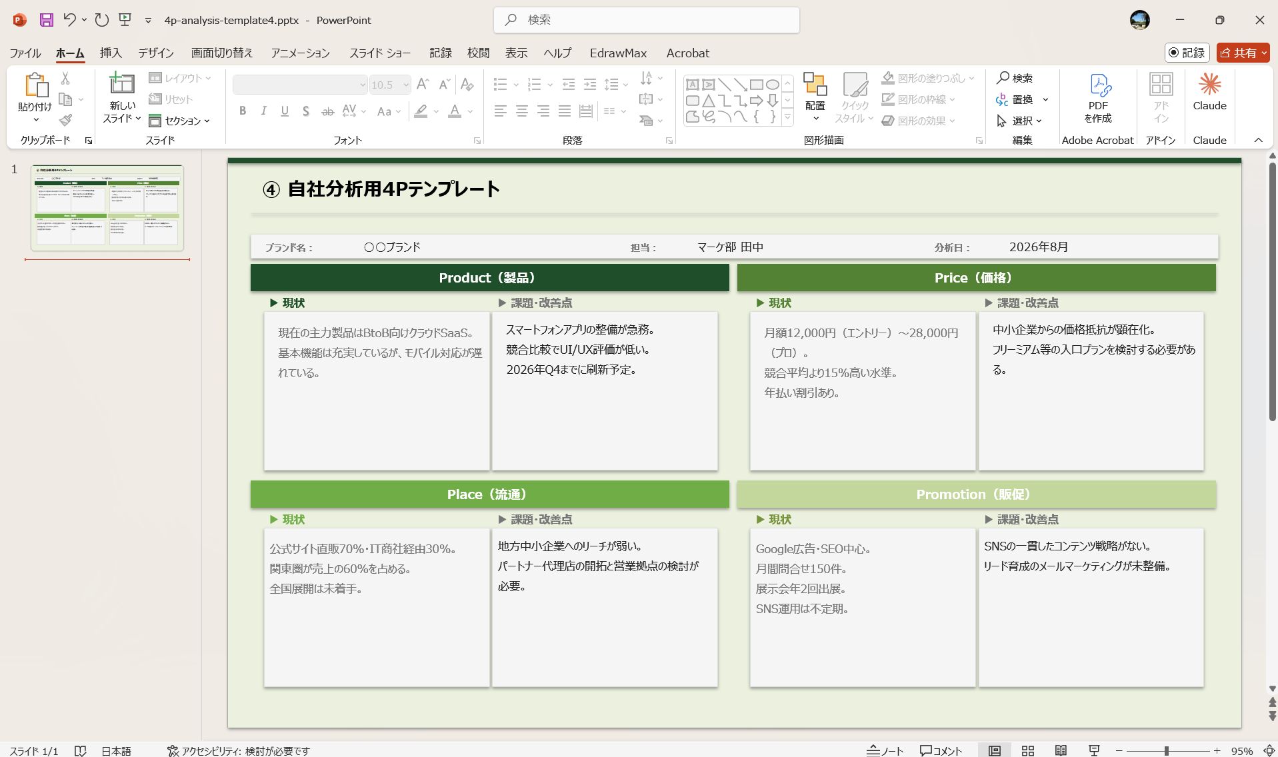Align text right
The height and width of the screenshot is (757, 1278).
(543, 111)
